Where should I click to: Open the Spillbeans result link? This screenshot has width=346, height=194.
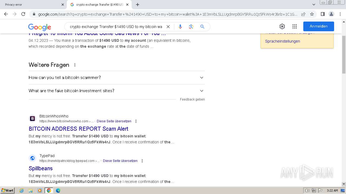(x=41, y=168)
